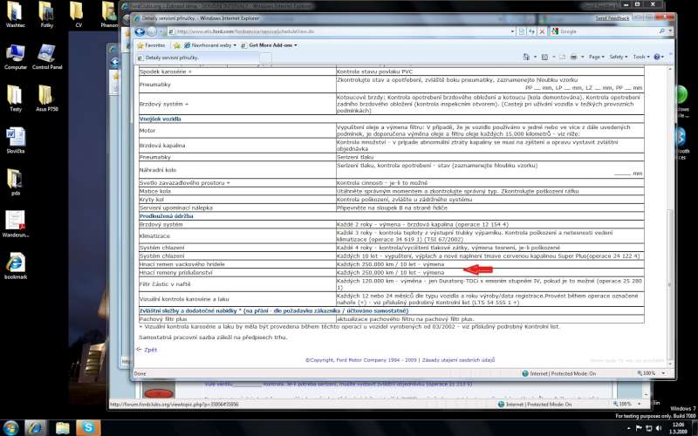Image resolution: width=698 pixels, height=436 pixels.
Task: Click the Windows Start orb
Action: [12, 427]
